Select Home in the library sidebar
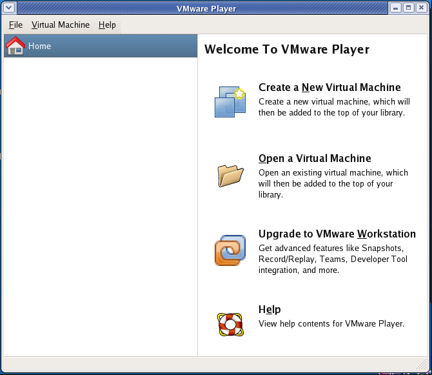432x375 pixels. pyautogui.click(x=101, y=46)
